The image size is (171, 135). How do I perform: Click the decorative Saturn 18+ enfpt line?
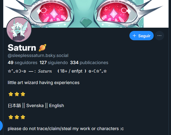(x=57, y=71)
